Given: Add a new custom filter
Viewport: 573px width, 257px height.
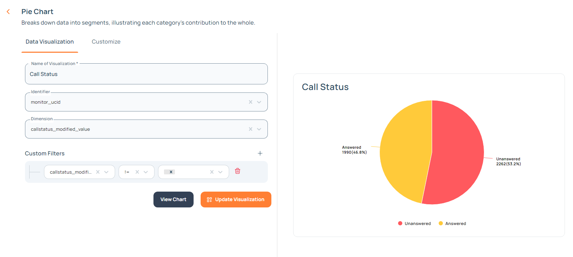Looking at the screenshot, I should [x=260, y=153].
